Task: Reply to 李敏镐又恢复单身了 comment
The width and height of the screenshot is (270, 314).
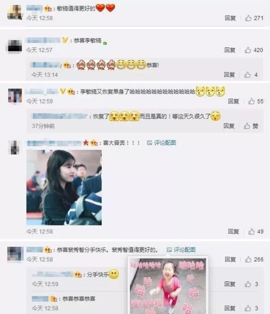Action: 233,101
